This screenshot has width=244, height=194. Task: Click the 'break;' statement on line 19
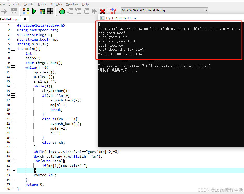[56, 109]
